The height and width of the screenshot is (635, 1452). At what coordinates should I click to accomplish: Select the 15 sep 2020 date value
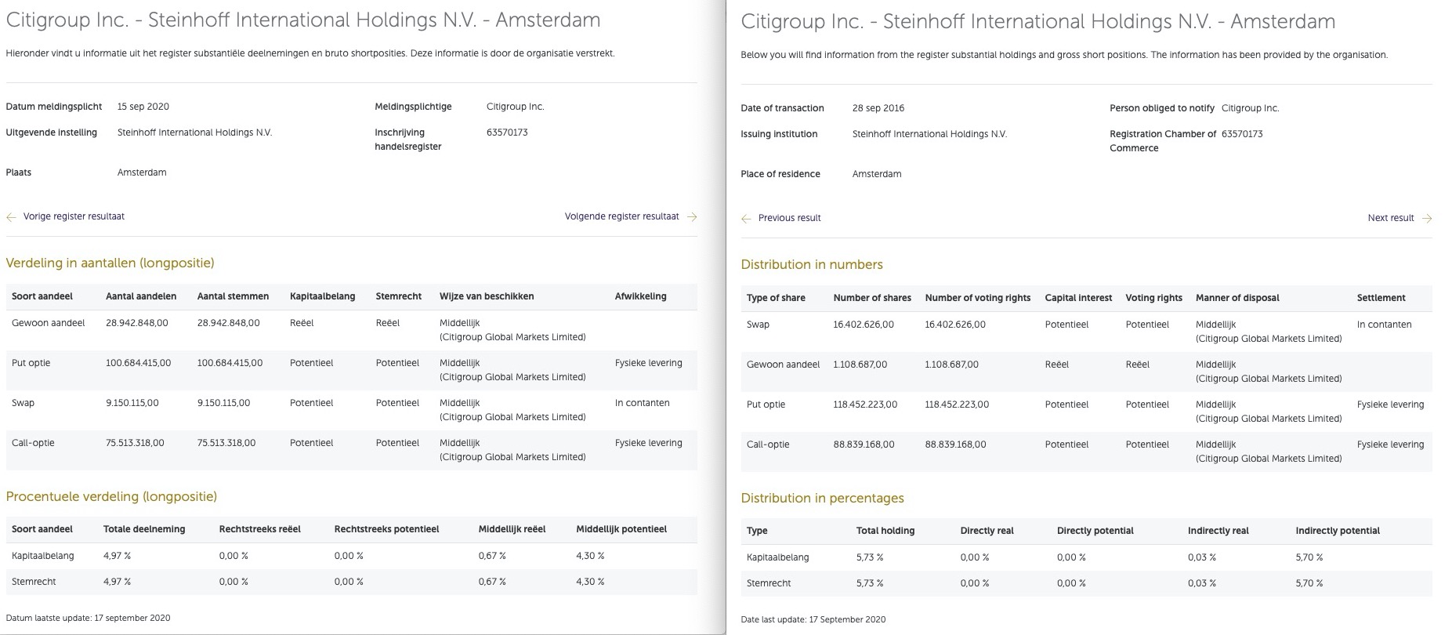(143, 107)
